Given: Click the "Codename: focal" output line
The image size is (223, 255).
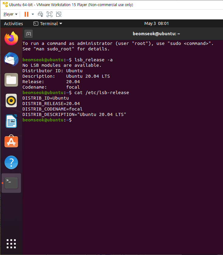Looking at the screenshot, I should pyautogui.click(x=51, y=87).
